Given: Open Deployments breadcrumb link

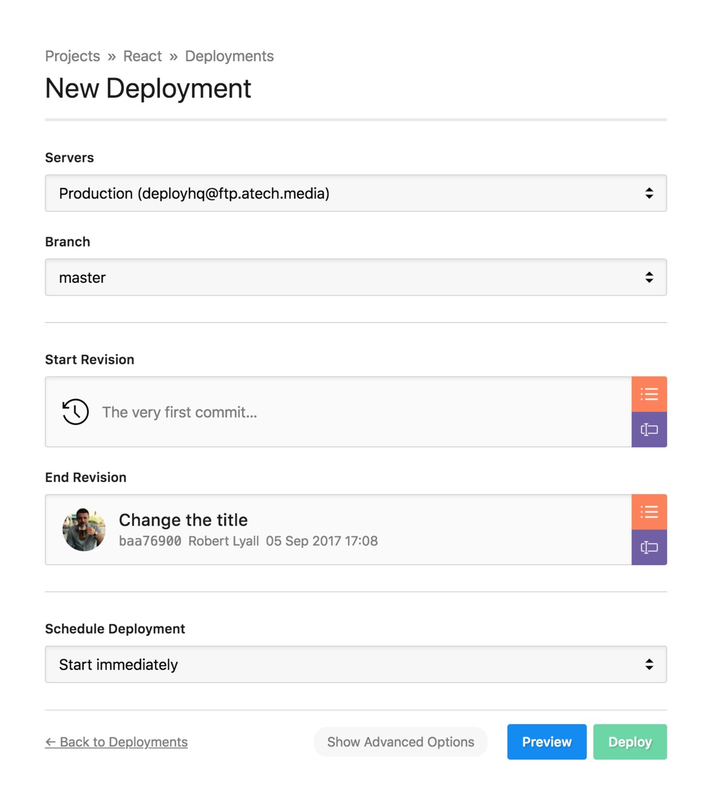Looking at the screenshot, I should pos(229,56).
